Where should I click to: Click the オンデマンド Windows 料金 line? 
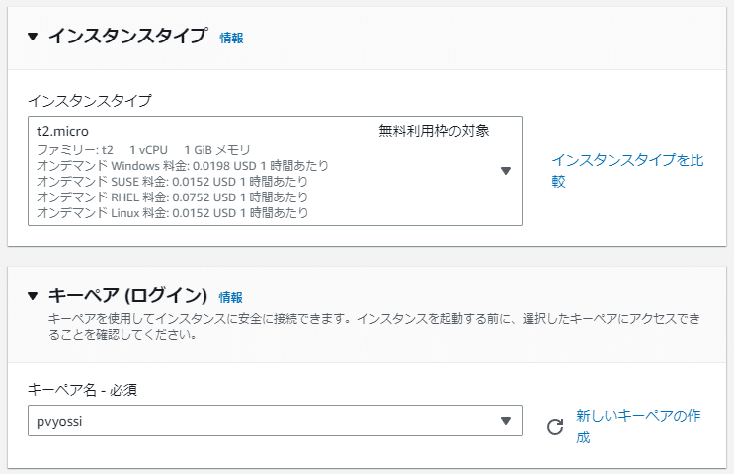(183, 165)
